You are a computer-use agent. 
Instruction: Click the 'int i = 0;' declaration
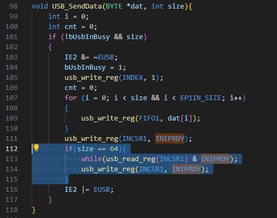69,17
